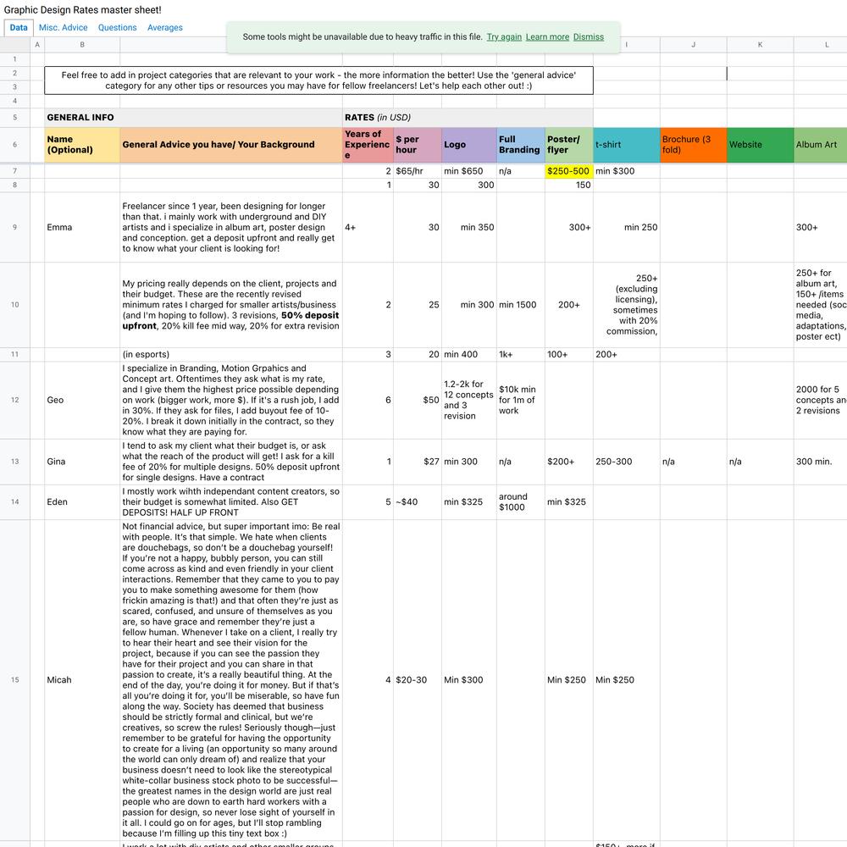Click the ~$40 hourly rate cell

coord(418,501)
